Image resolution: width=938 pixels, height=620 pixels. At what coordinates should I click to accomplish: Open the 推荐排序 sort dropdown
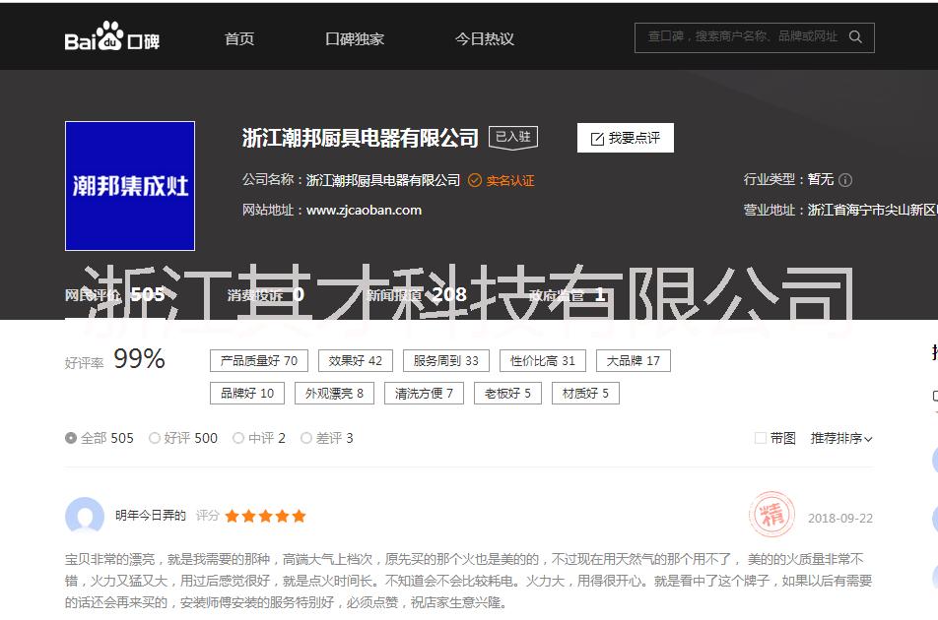point(841,438)
